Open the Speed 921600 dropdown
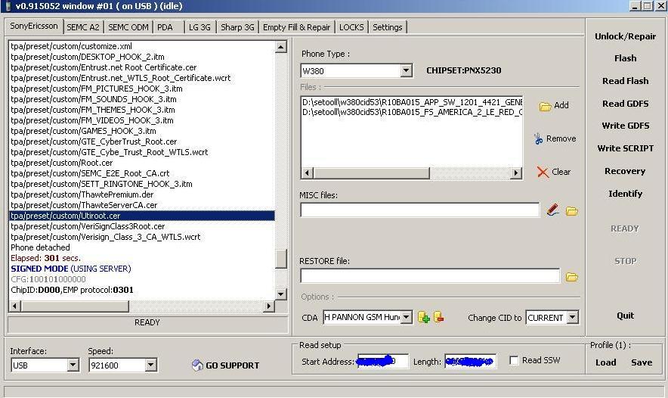The image size is (668, 398). [x=151, y=365]
